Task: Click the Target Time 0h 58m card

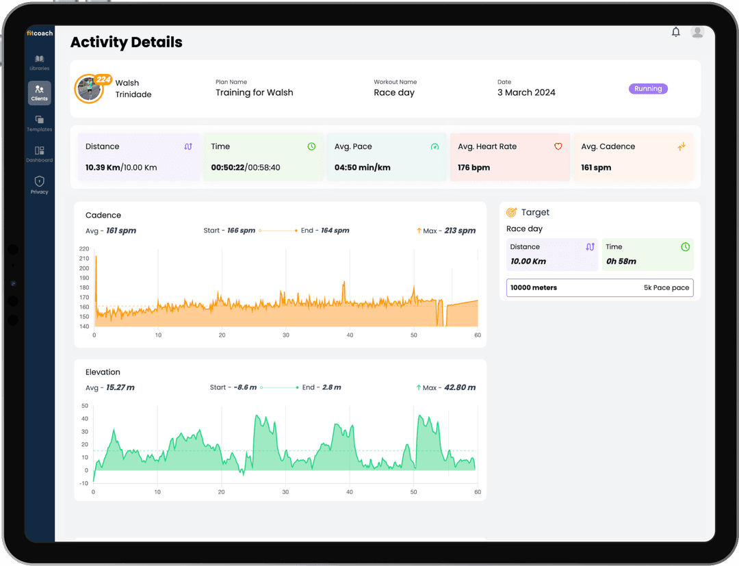Action: click(x=647, y=255)
